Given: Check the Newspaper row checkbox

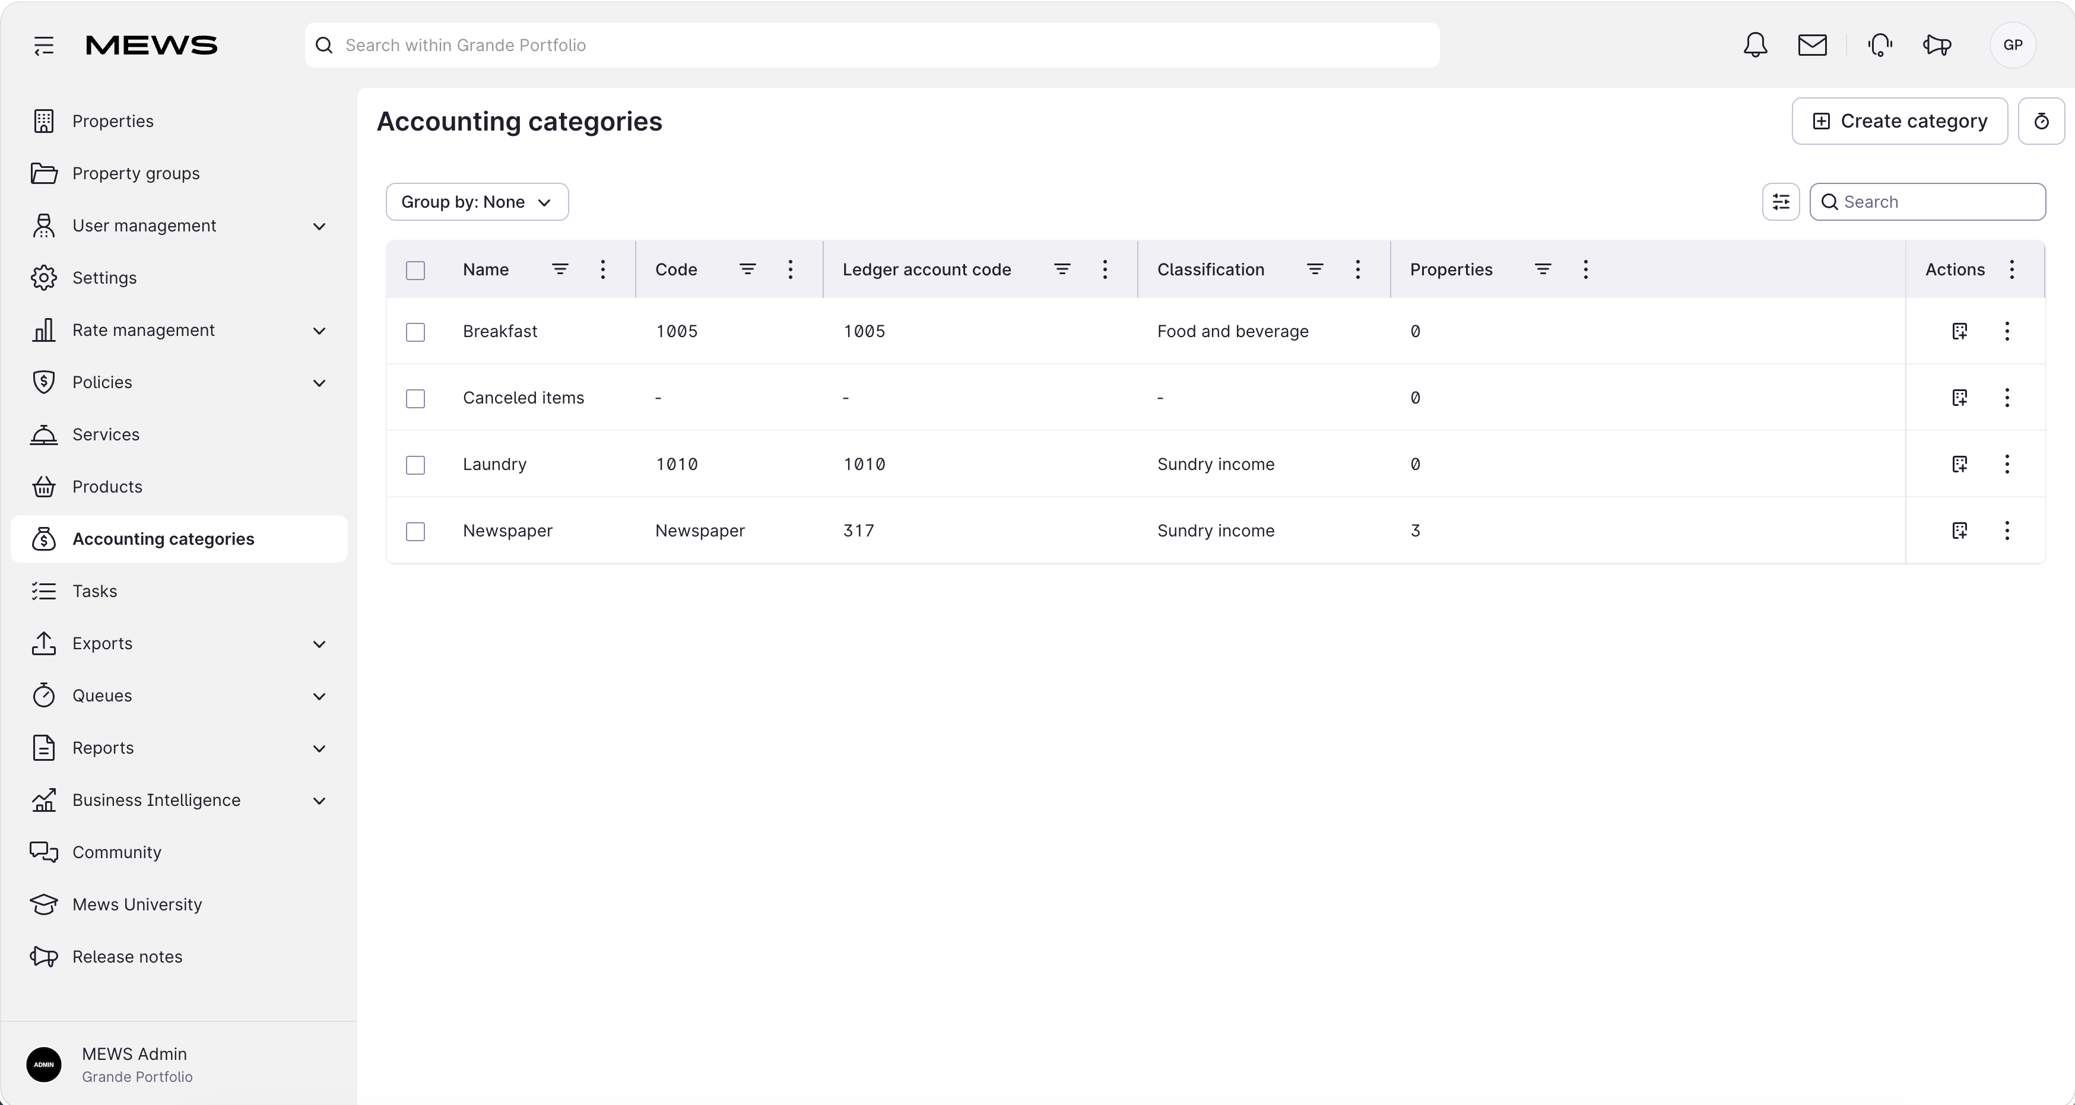Looking at the screenshot, I should 415,532.
